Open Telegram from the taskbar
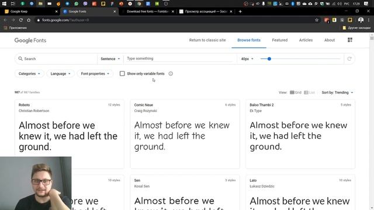The width and height of the screenshot is (374, 210). coord(67,3)
